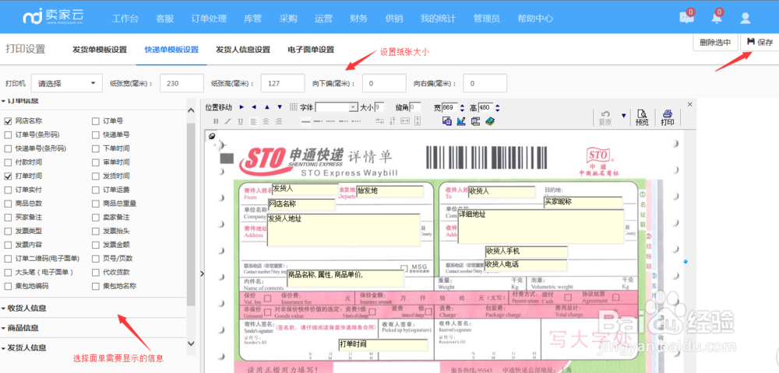Move selected item left with arrow
The height and width of the screenshot is (373, 779).
254,107
